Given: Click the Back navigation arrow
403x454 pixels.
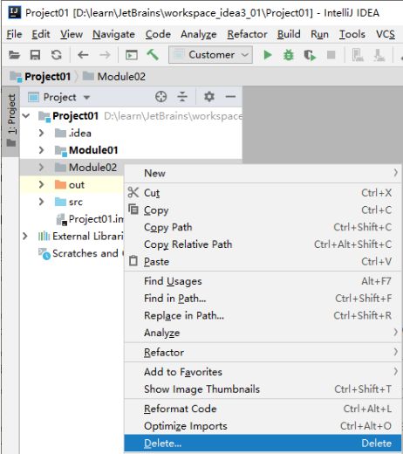Looking at the screenshot, I should click(83, 55).
